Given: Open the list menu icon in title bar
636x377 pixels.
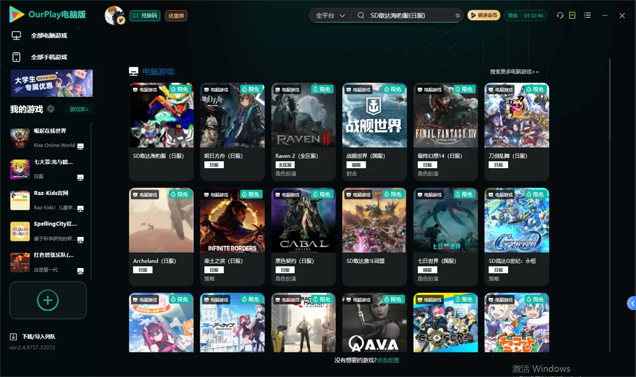Looking at the screenshot, I should [587, 15].
